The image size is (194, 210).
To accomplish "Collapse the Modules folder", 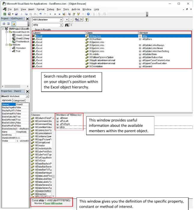I will pyautogui.click(x=6, y=45).
